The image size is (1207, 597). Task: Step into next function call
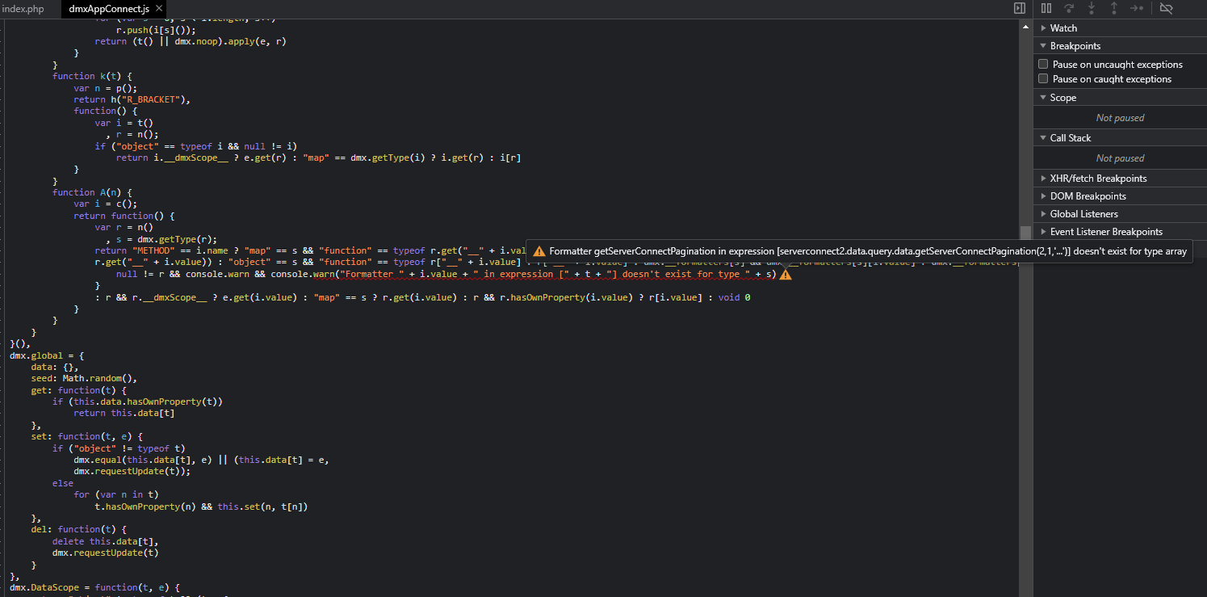click(1092, 8)
